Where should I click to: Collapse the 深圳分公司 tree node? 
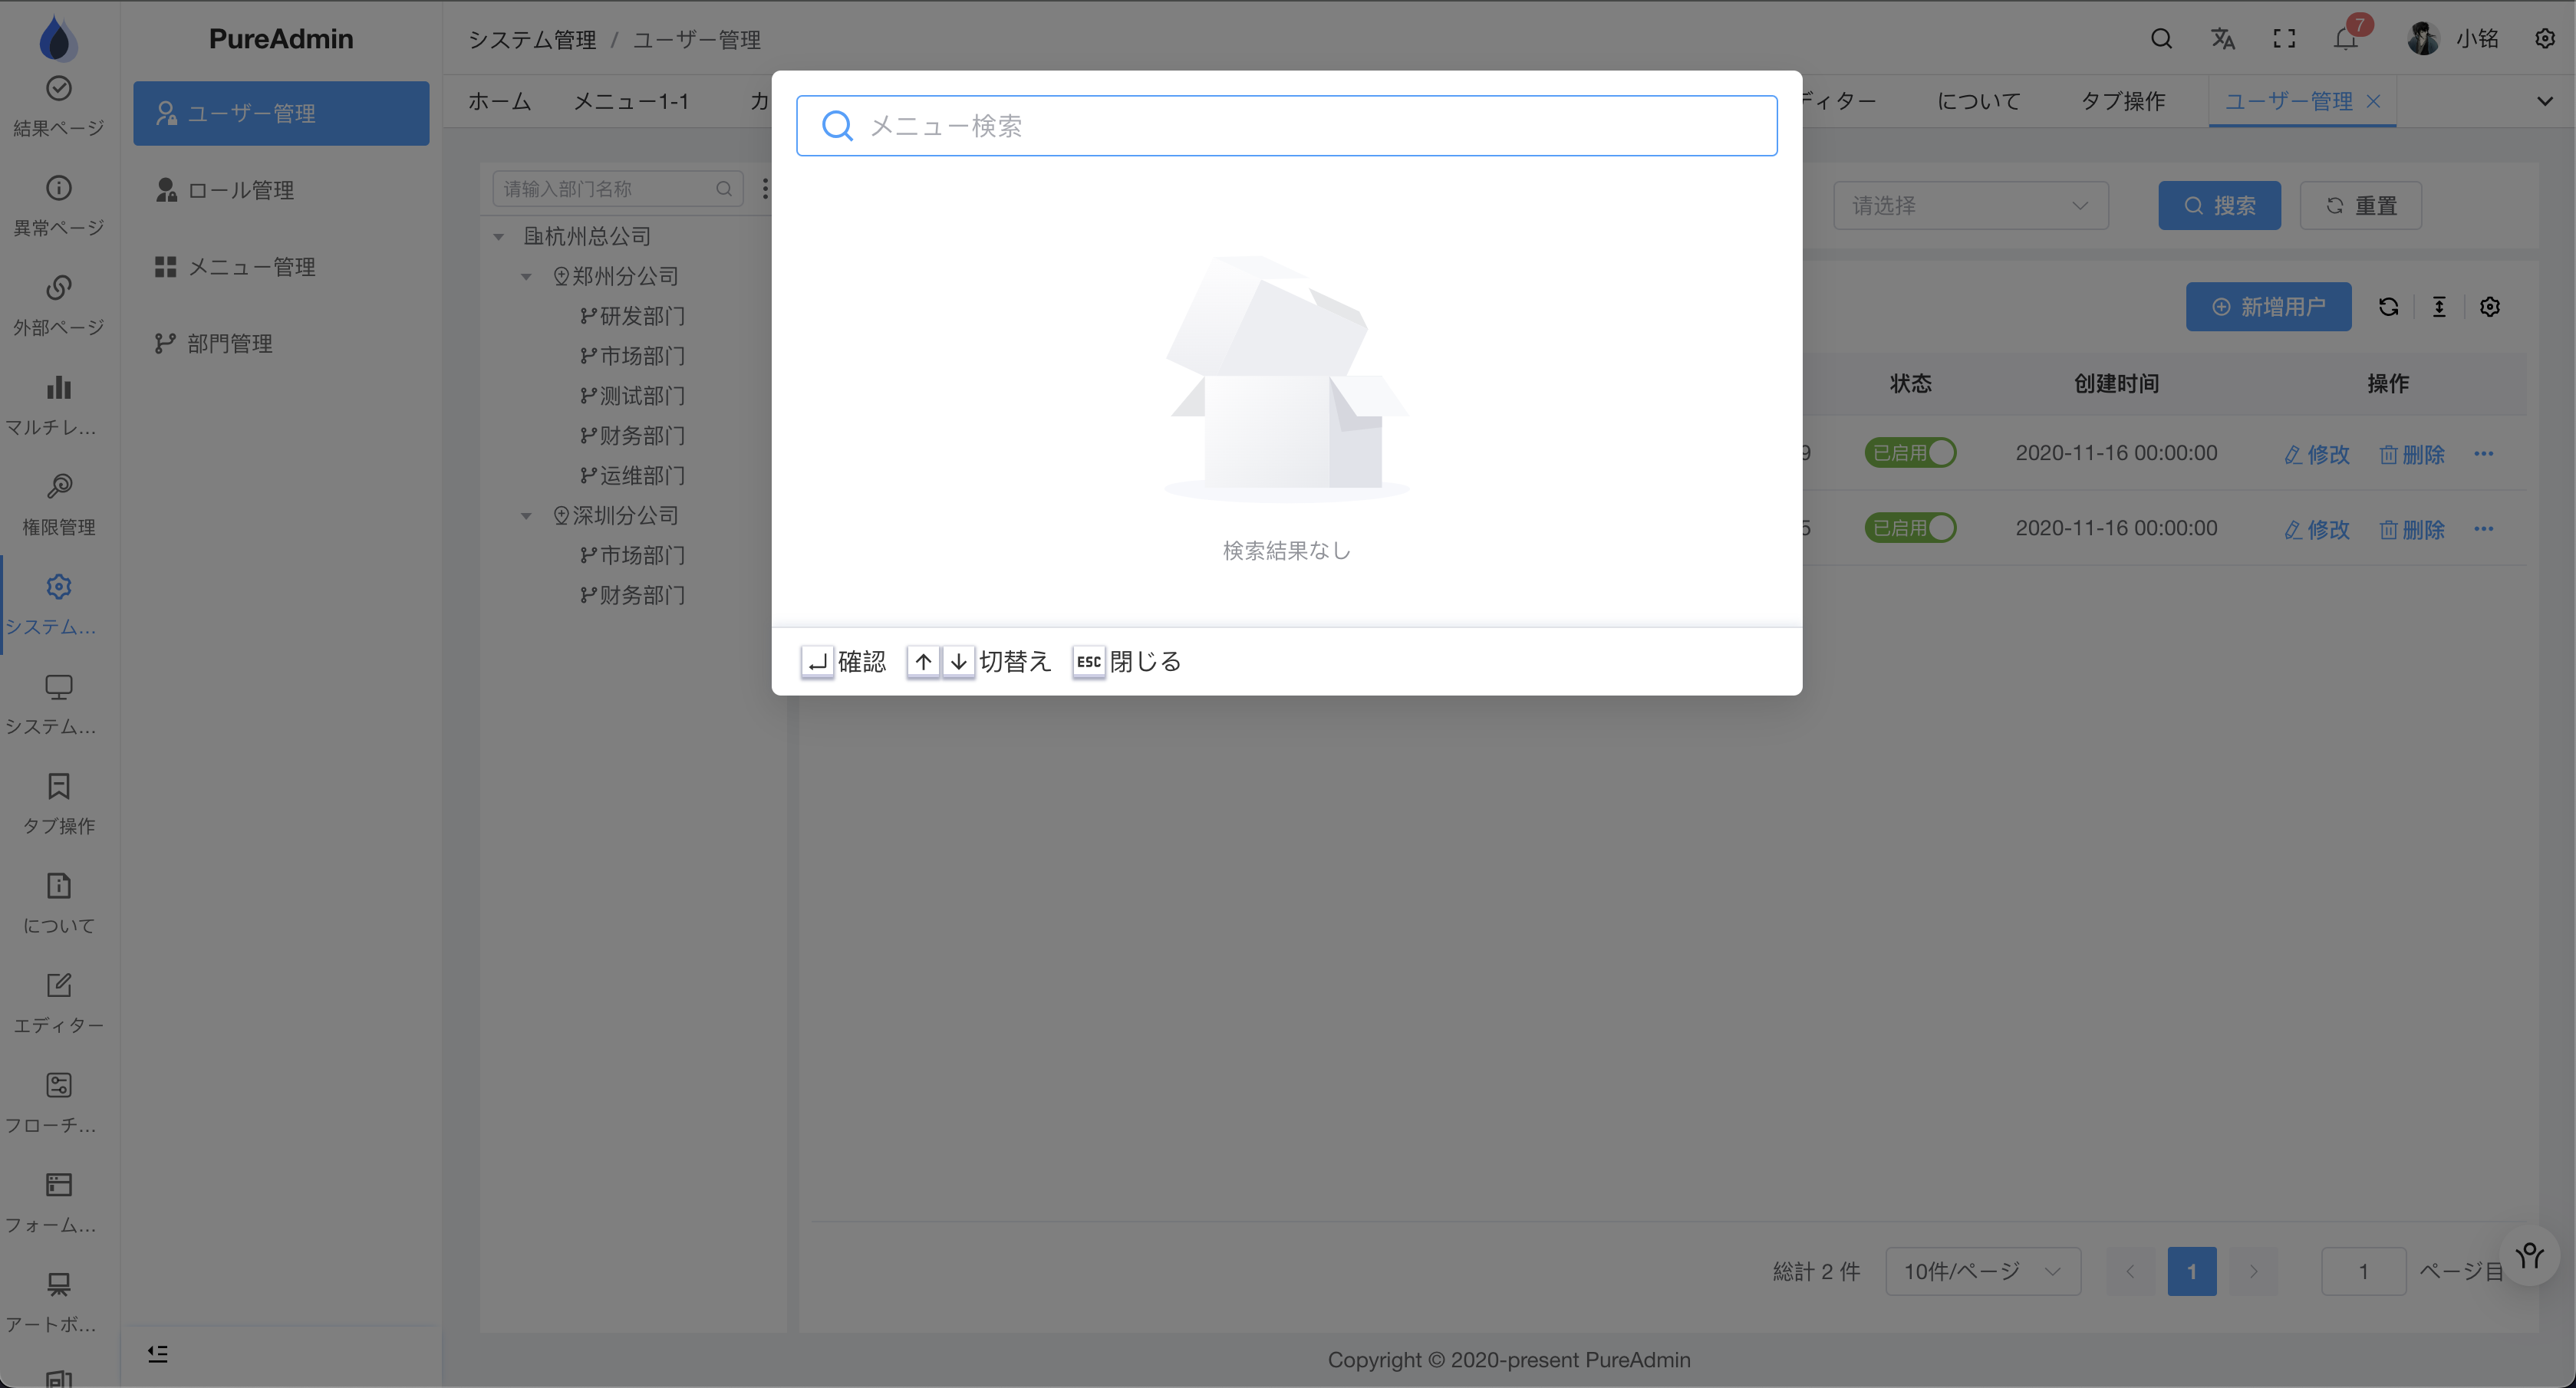526,516
